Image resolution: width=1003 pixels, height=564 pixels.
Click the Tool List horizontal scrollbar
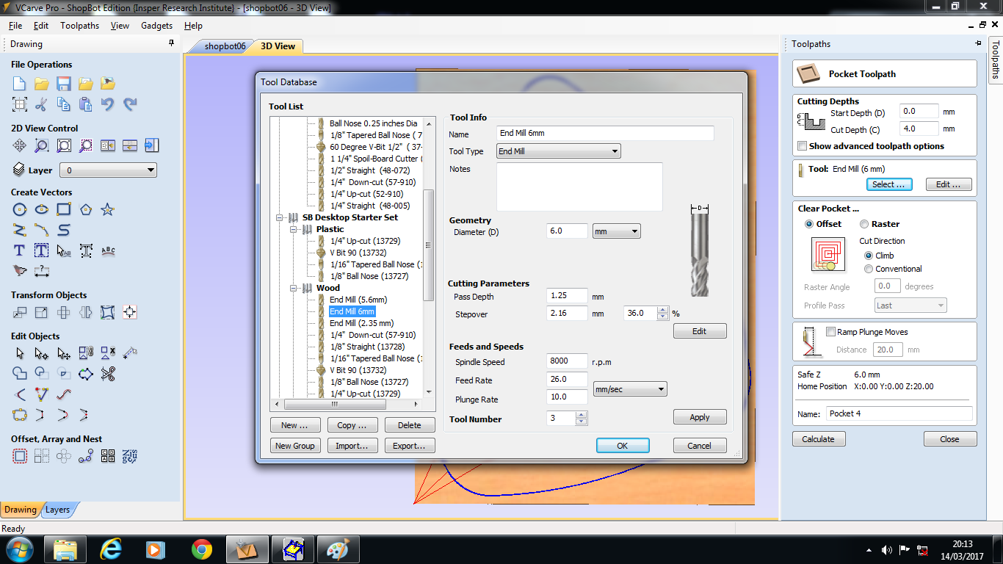coord(347,404)
